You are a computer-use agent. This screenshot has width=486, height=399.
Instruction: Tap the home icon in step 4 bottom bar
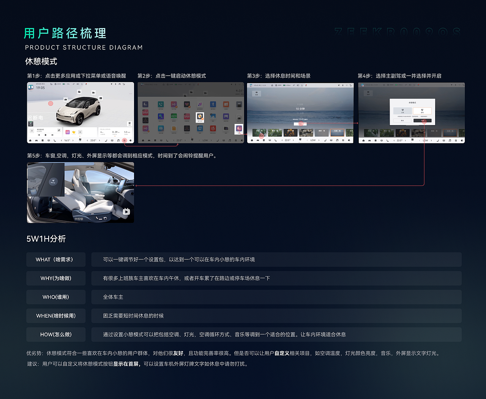tap(363, 140)
